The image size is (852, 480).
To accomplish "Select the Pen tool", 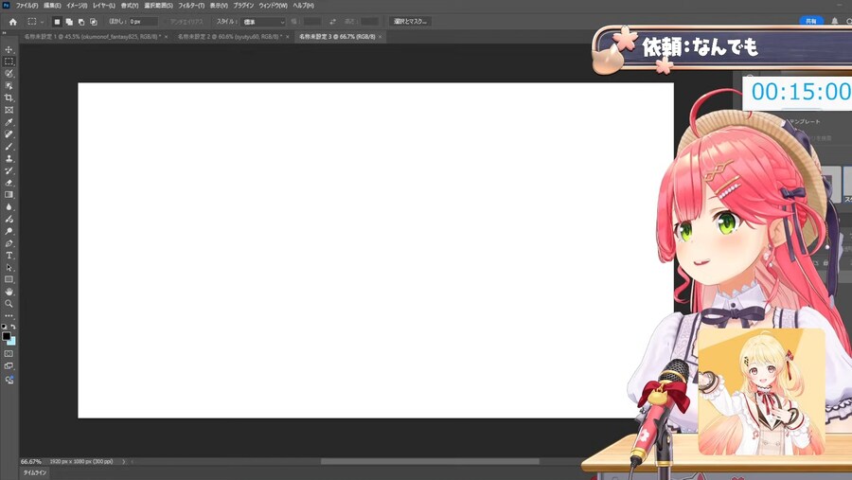I will tap(9, 243).
